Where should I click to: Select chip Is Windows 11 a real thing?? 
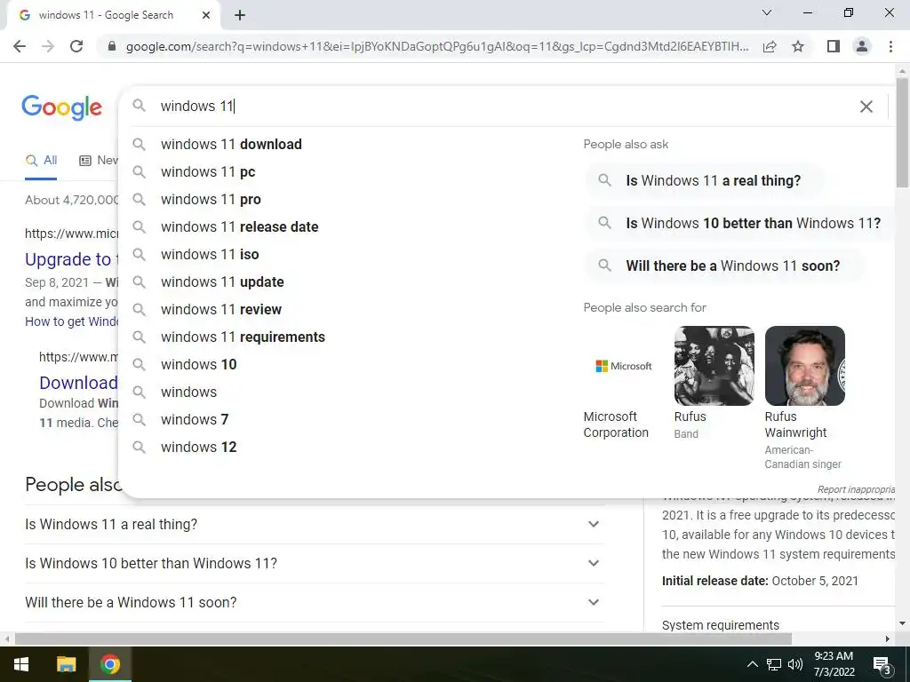coord(703,180)
